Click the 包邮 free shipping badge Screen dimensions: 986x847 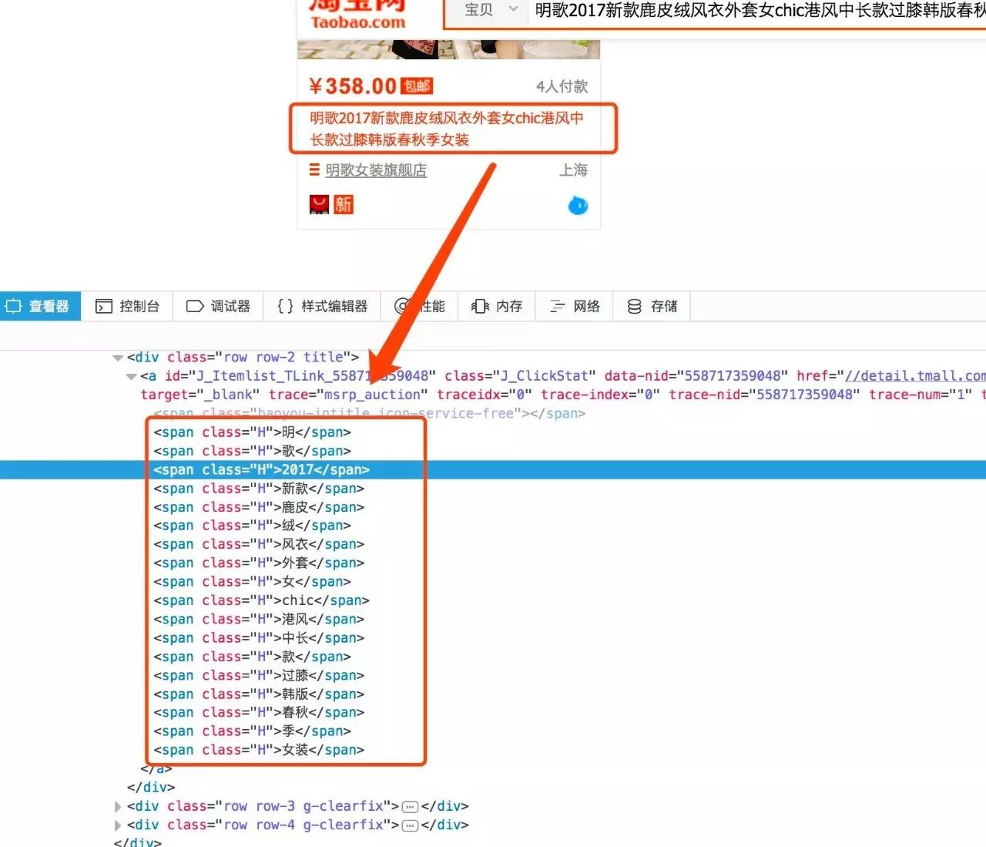(x=418, y=86)
